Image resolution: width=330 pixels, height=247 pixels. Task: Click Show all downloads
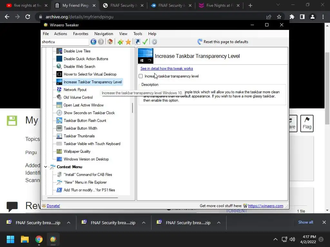pyautogui.click(x=306, y=222)
